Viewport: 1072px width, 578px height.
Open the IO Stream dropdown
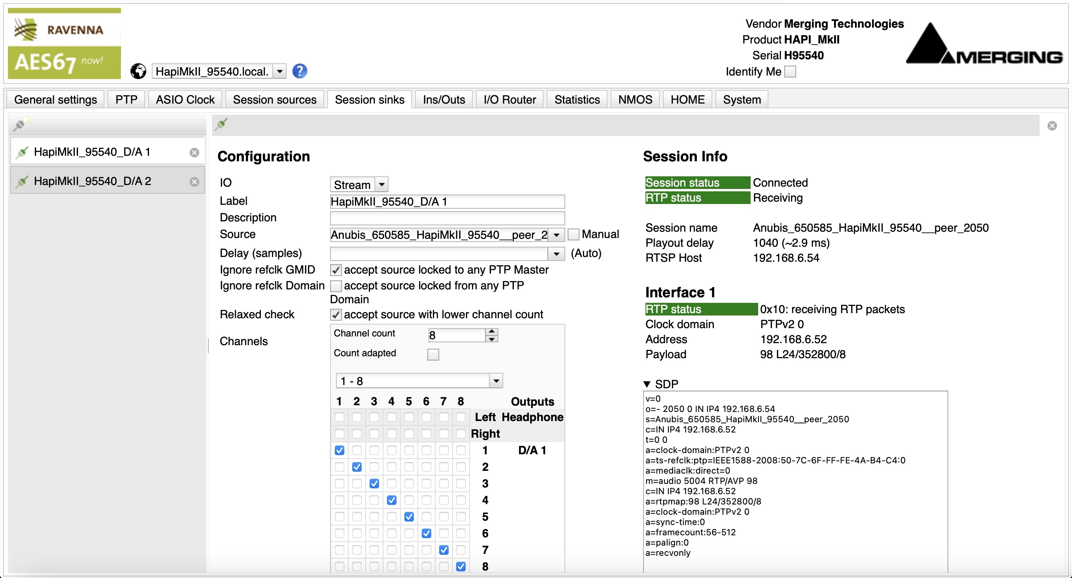click(381, 184)
